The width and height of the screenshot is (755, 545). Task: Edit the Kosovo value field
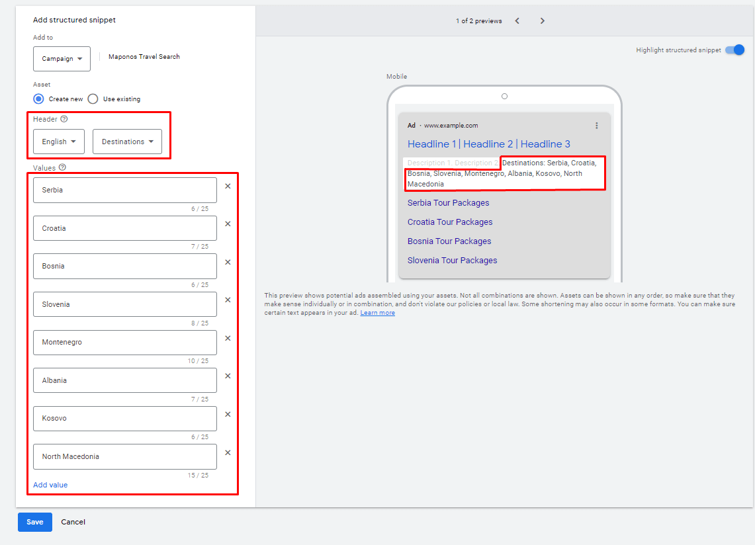(124, 419)
